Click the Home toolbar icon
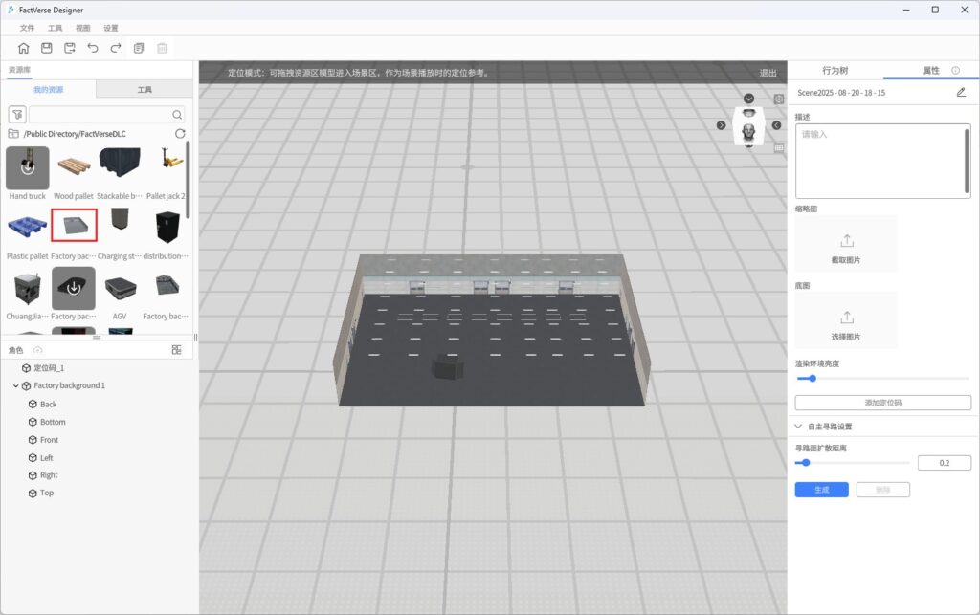980x615 pixels. pyautogui.click(x=23, y=48)
